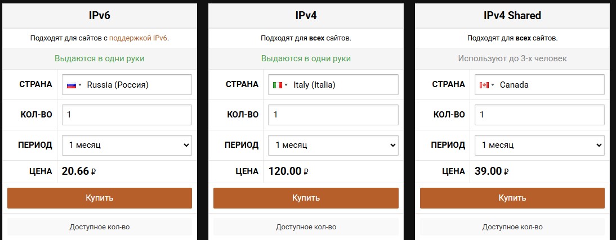616x240 pixels.
Task: Expand the IPv4 period dropdown showing 1 месяц
Action: 333,145
